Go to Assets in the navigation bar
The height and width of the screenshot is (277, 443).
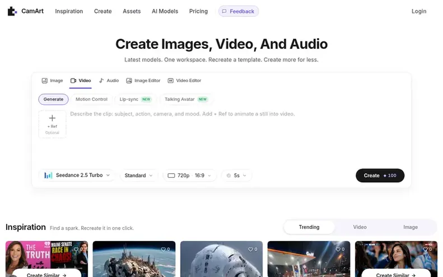coord(132,11)
